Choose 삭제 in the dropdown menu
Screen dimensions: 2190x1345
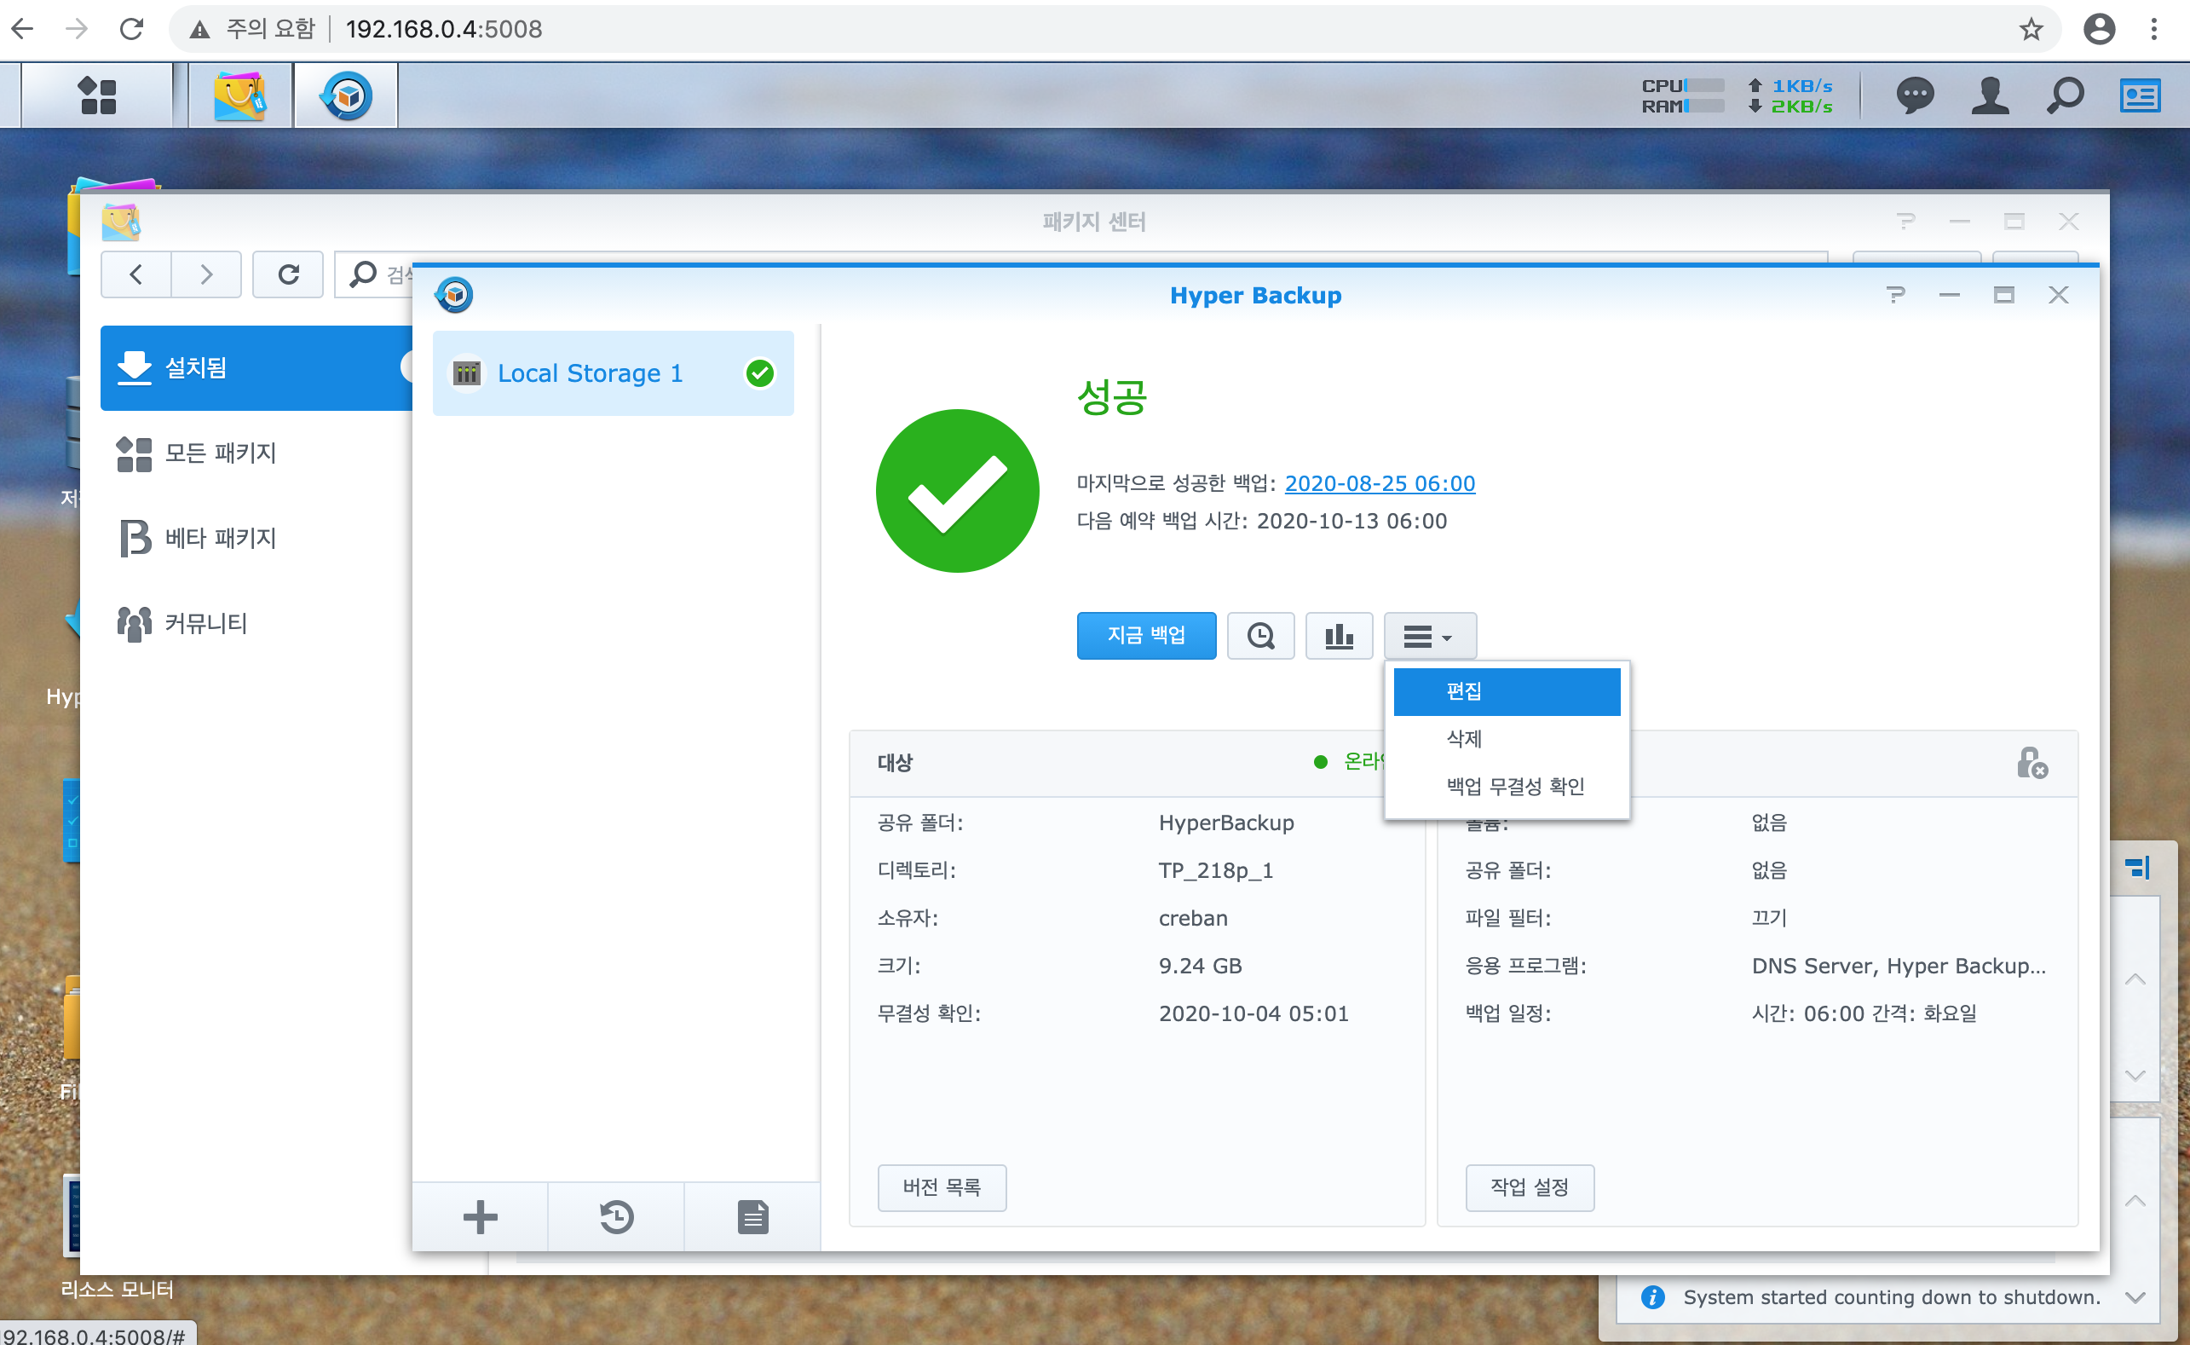[x=1464, y=738]
